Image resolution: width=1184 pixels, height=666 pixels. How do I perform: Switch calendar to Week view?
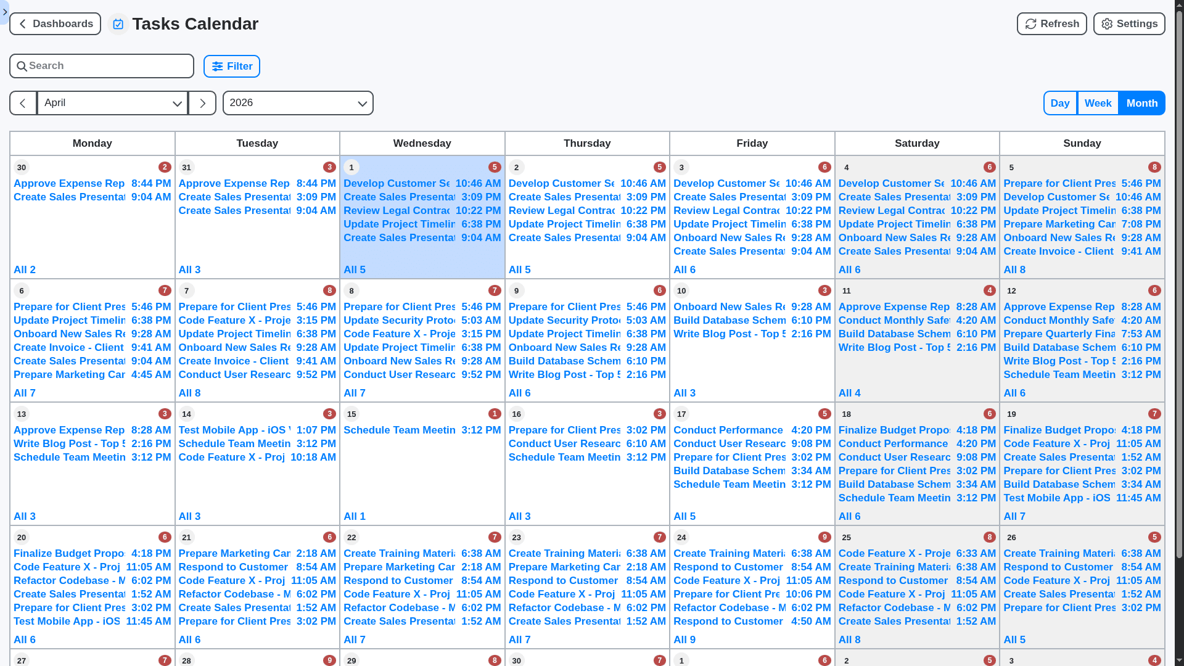(x=1098, y=103)
